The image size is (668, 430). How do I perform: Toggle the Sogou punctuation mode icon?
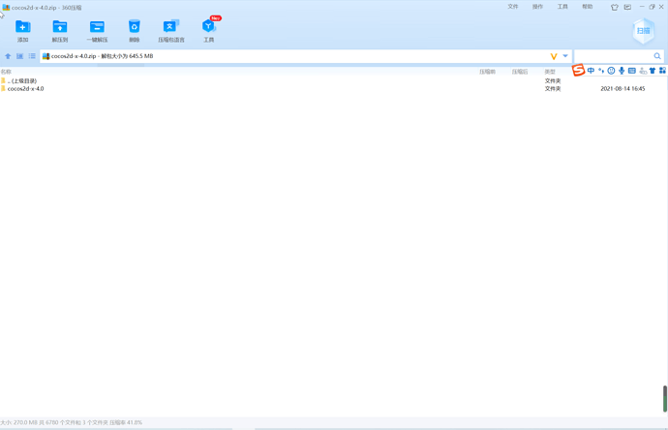click(x=601, y=71)
